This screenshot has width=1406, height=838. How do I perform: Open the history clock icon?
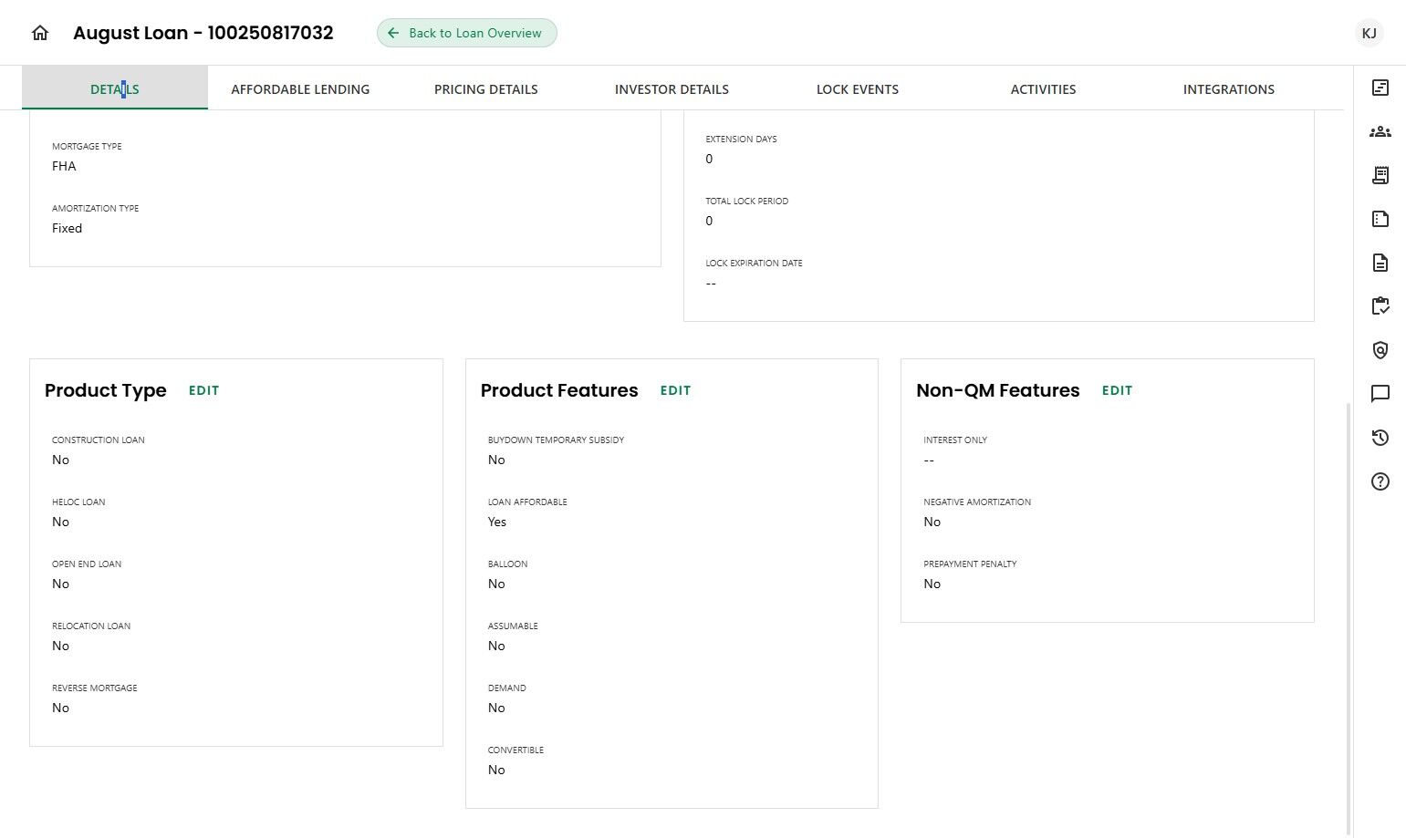pos(1380,438)
